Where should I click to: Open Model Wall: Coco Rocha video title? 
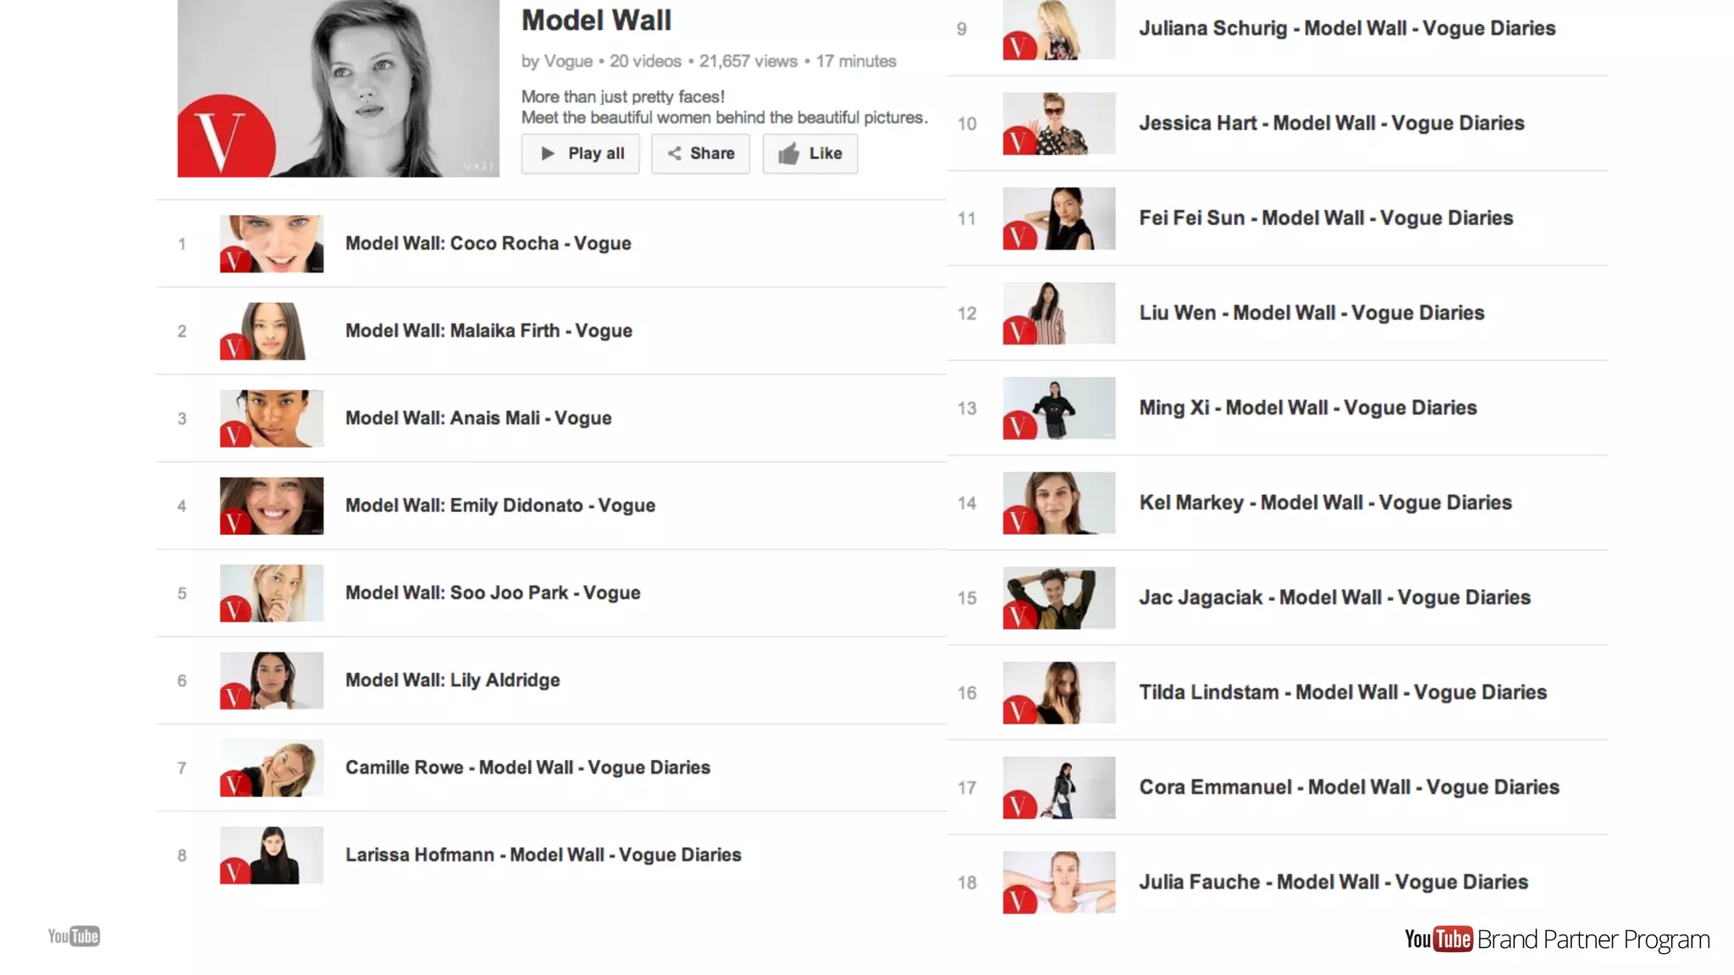[x=488, y=244]
